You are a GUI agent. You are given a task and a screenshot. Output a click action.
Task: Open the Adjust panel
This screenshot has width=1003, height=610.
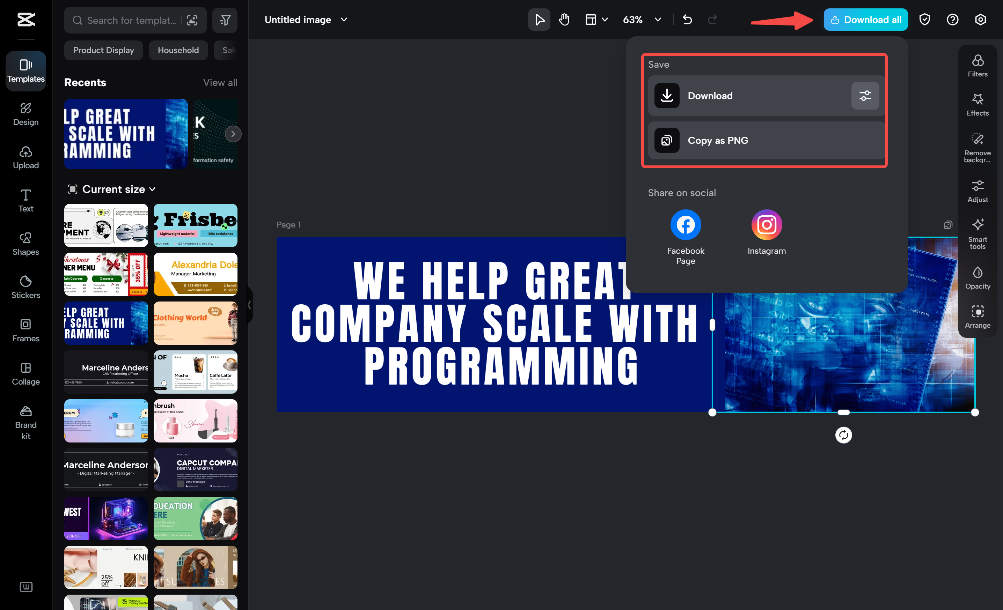click(x=978, y=190)
